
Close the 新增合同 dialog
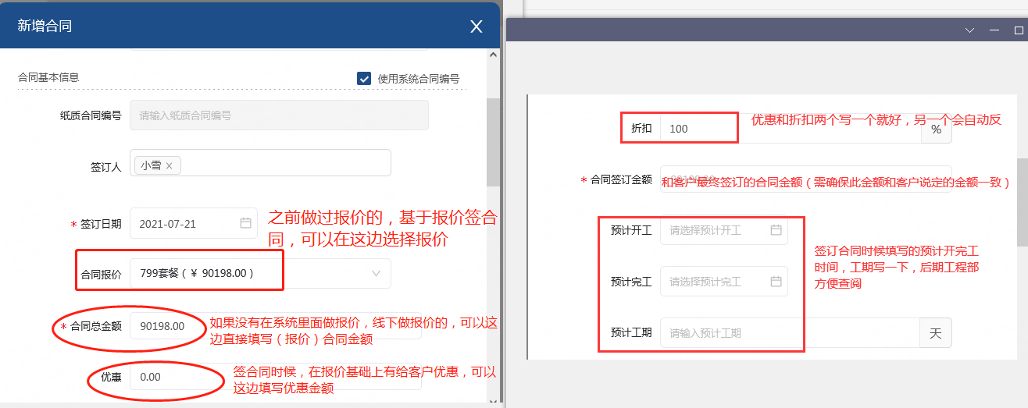(x=476, y=27)
